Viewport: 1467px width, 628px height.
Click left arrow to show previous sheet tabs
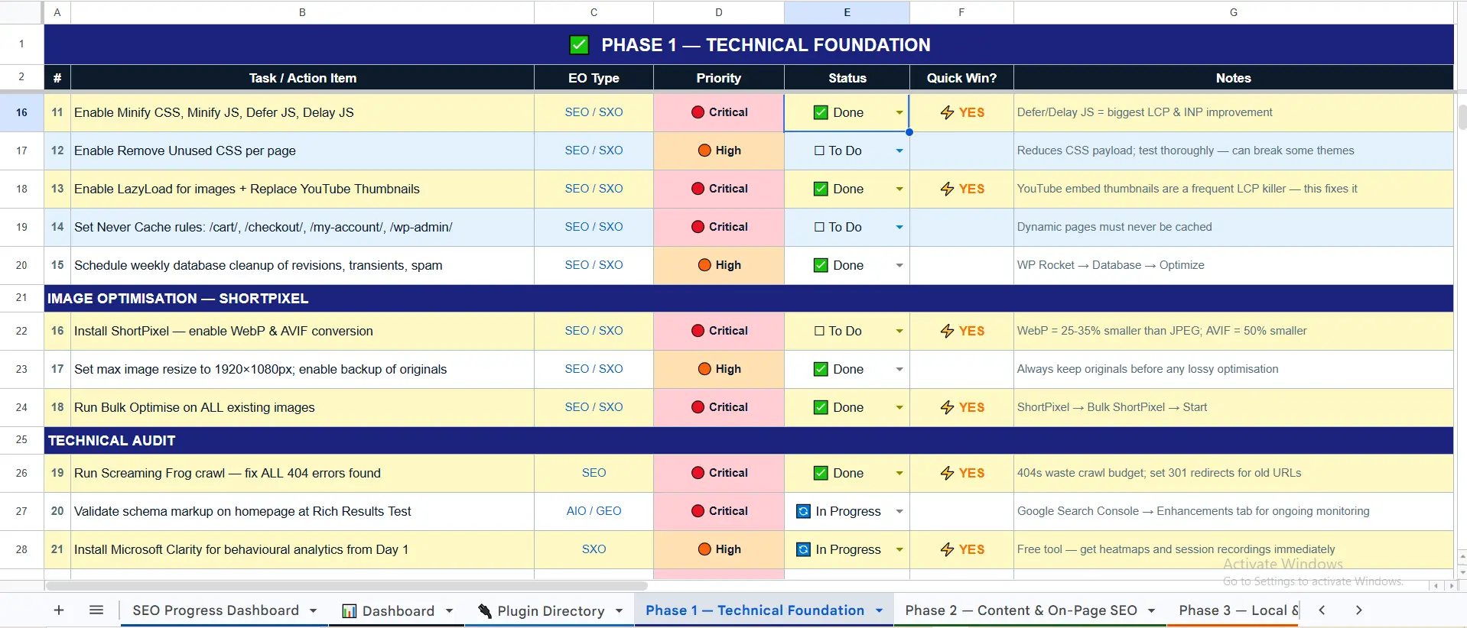click(1322, 610)
